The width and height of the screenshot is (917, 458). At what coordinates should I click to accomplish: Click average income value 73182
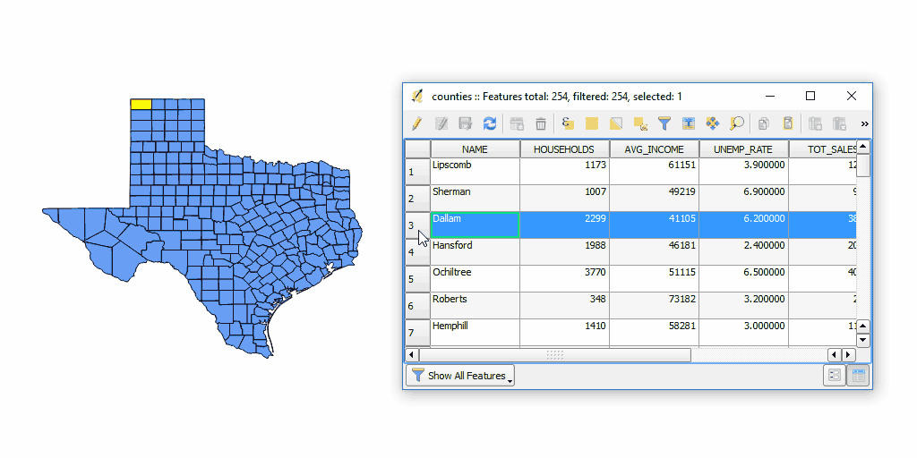pos(654,306)
